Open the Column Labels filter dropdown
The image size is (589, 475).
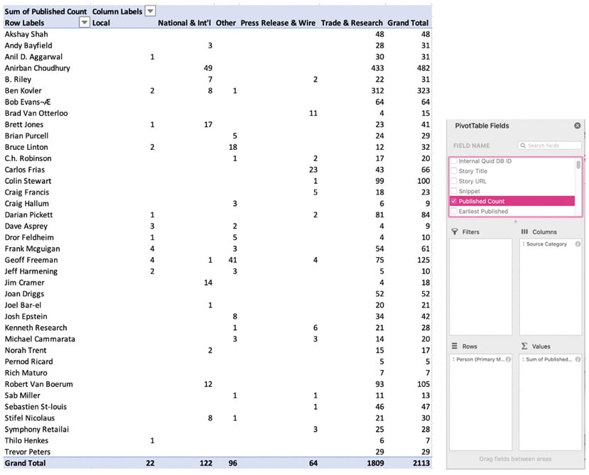(x=150, y=11)
